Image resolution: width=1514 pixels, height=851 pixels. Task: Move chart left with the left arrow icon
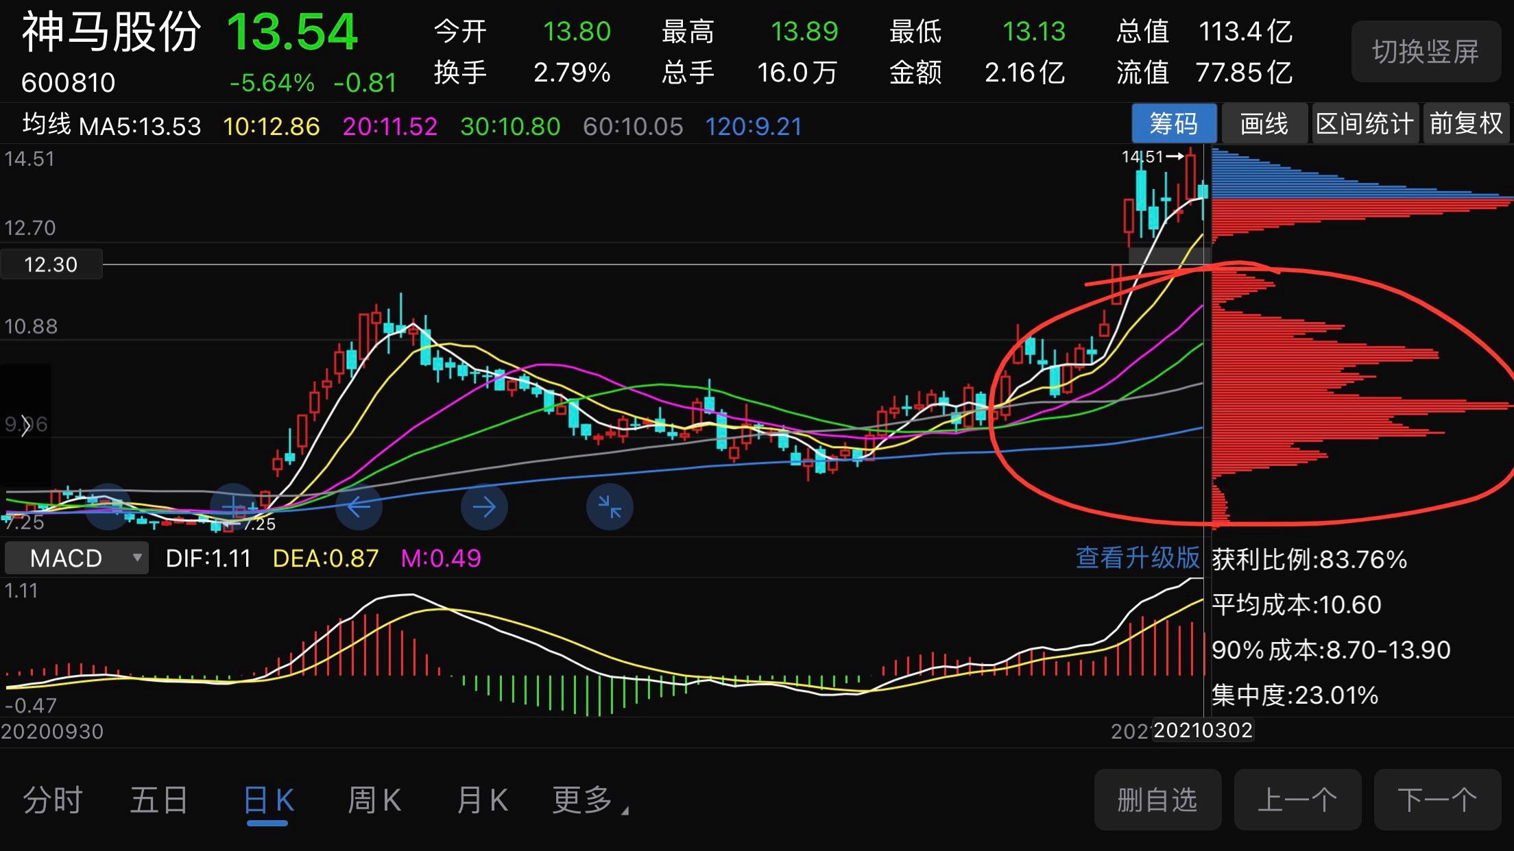(359, 507)
